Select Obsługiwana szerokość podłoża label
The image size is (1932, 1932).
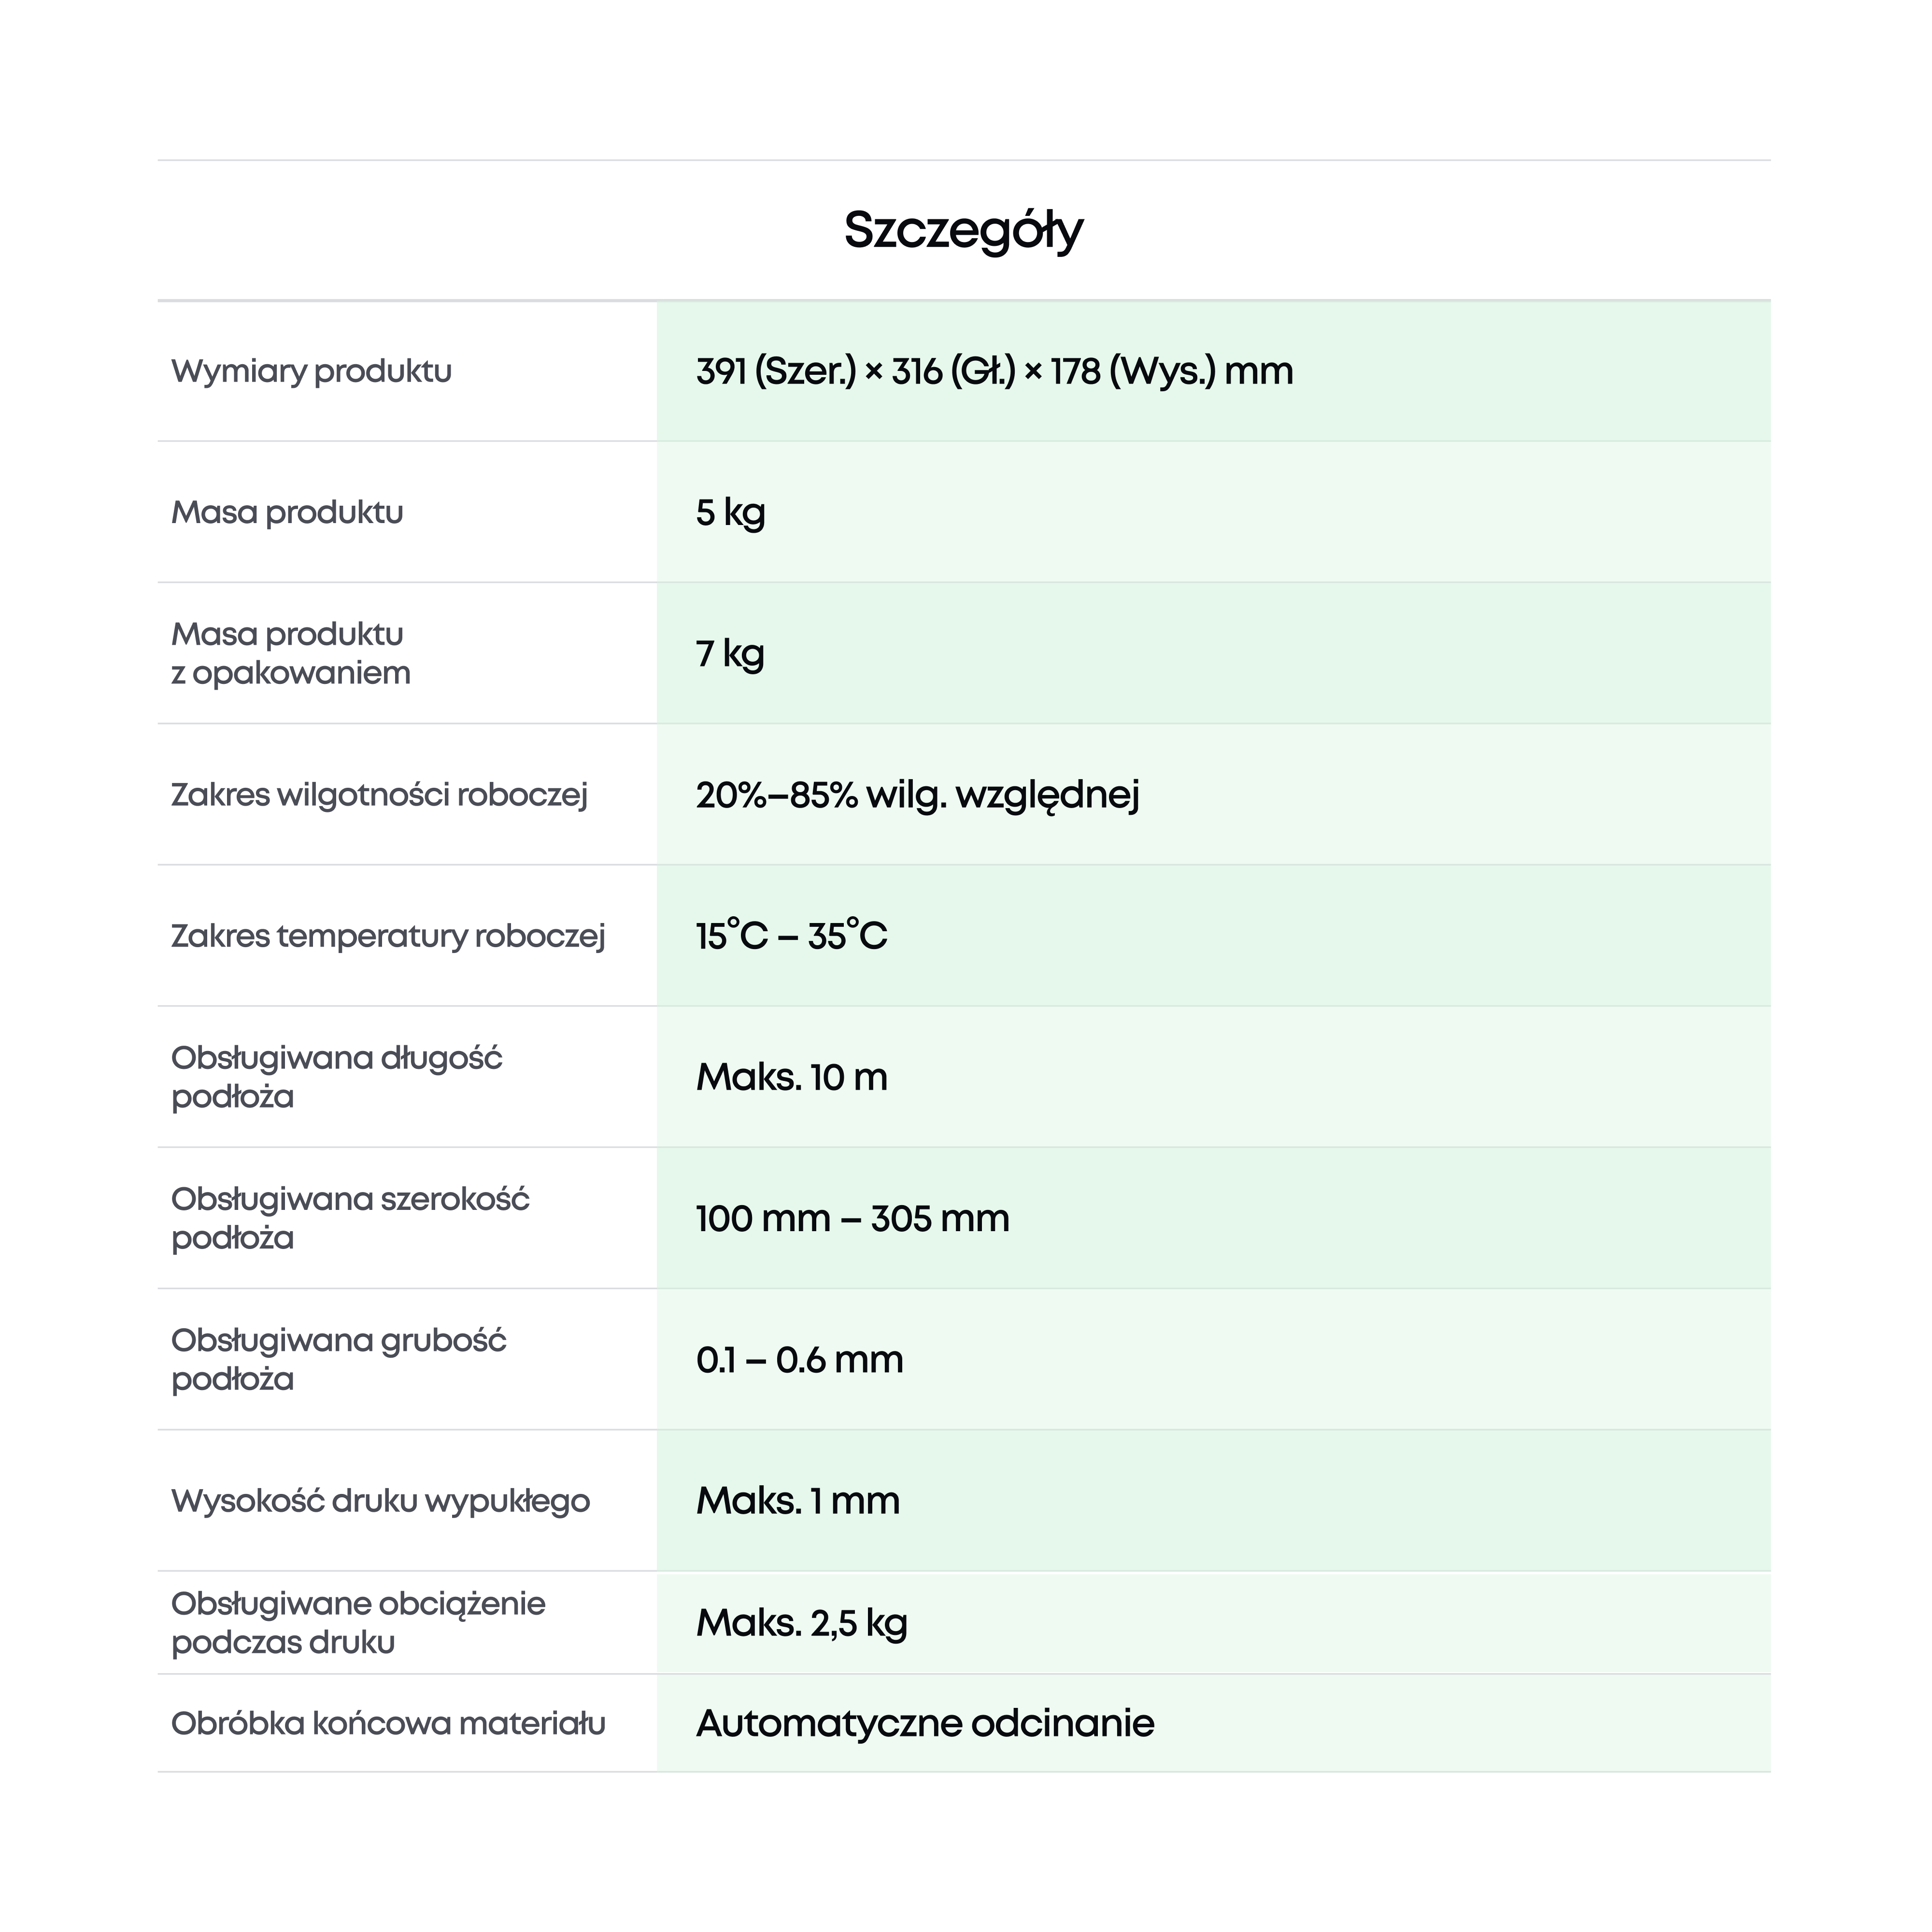(x=350, y=1218)
